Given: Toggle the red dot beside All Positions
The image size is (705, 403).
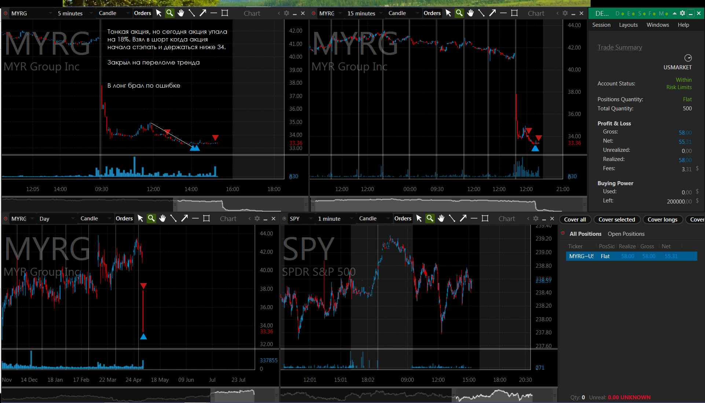Looking at the screenshot, I should pyautogui.click(x=563, y=233).
